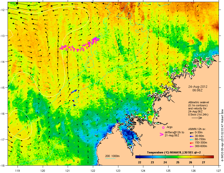Click the magenta drifters chevron symbol in legend
Viewport: 224px width, 173px height.
click(162, 134)
